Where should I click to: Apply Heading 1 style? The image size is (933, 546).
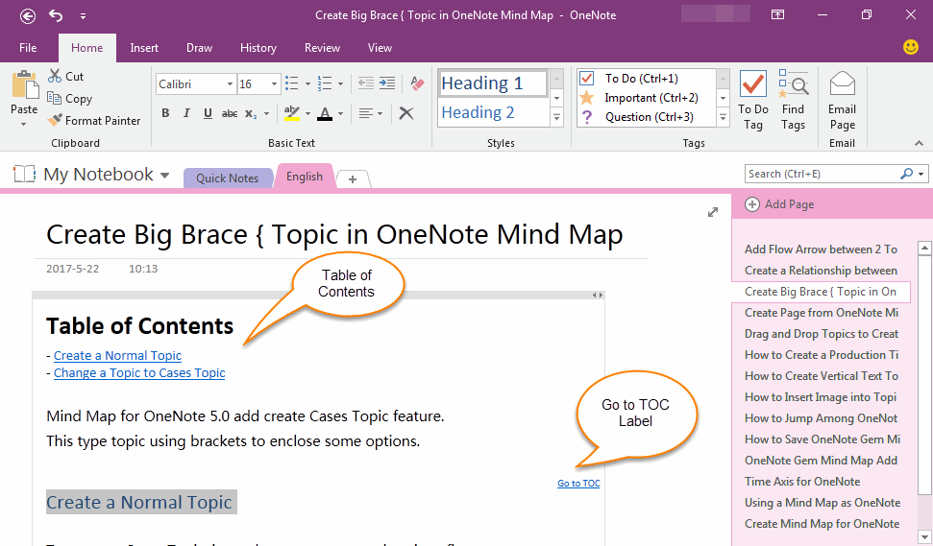tap(493, 83)
